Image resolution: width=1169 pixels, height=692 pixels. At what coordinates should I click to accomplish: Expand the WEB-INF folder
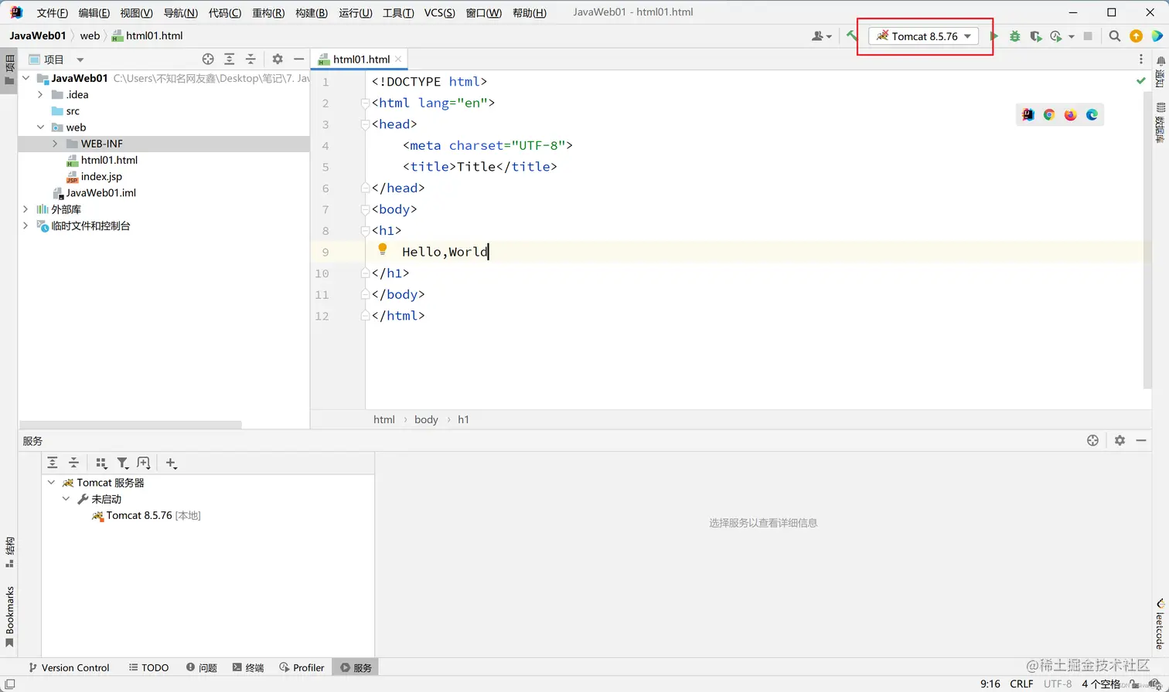pyautogui.click(x=55, y=144)
